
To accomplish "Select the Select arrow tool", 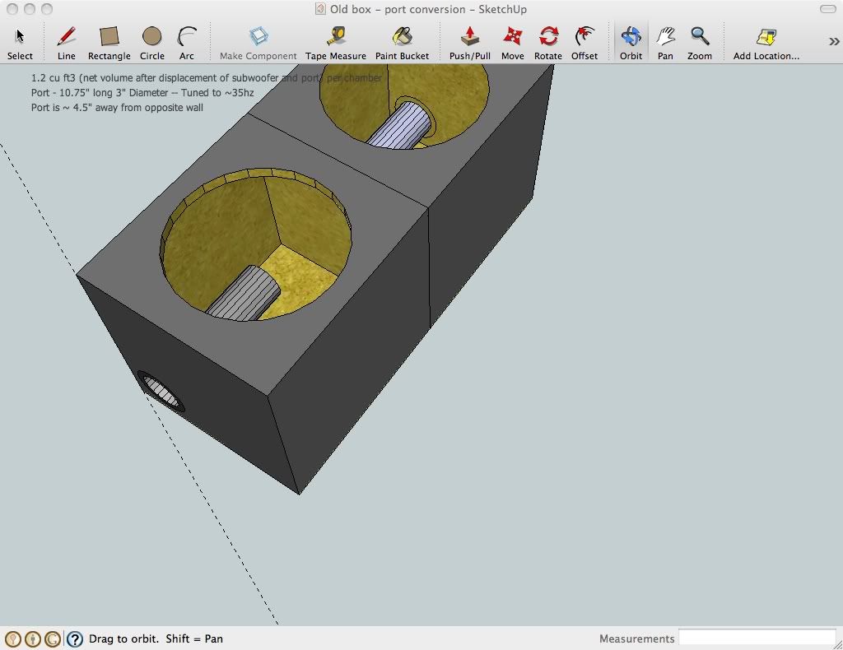I will click(x=19, y=35).
